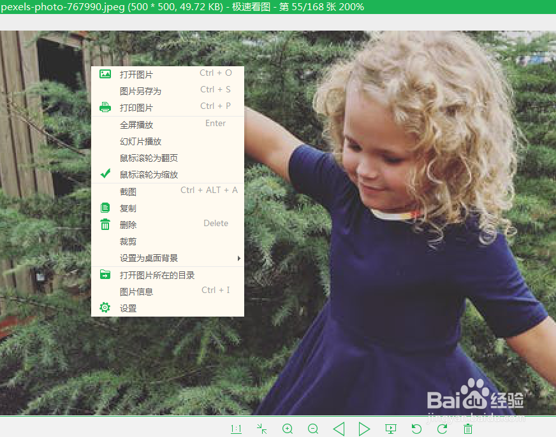Screen dimensions: 556x437
Task: Click the Ctrl + ALT + A shortcut text
Action: coord(209,190)
